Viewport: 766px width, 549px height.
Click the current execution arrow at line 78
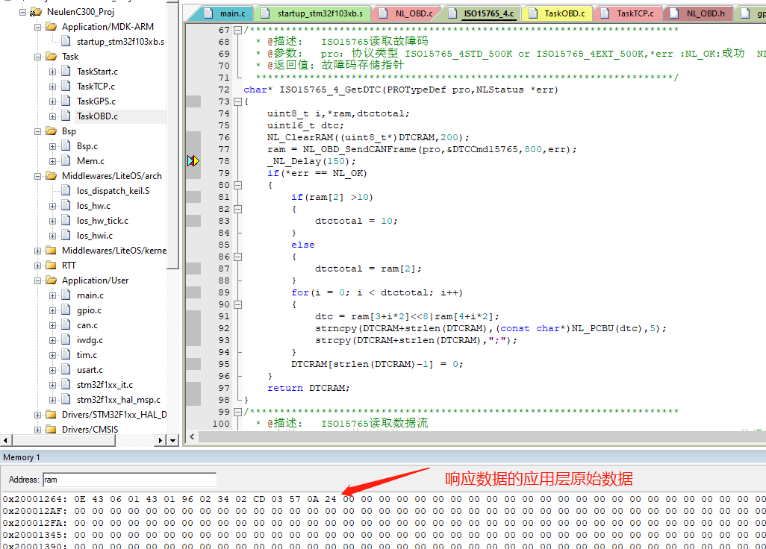193,160
